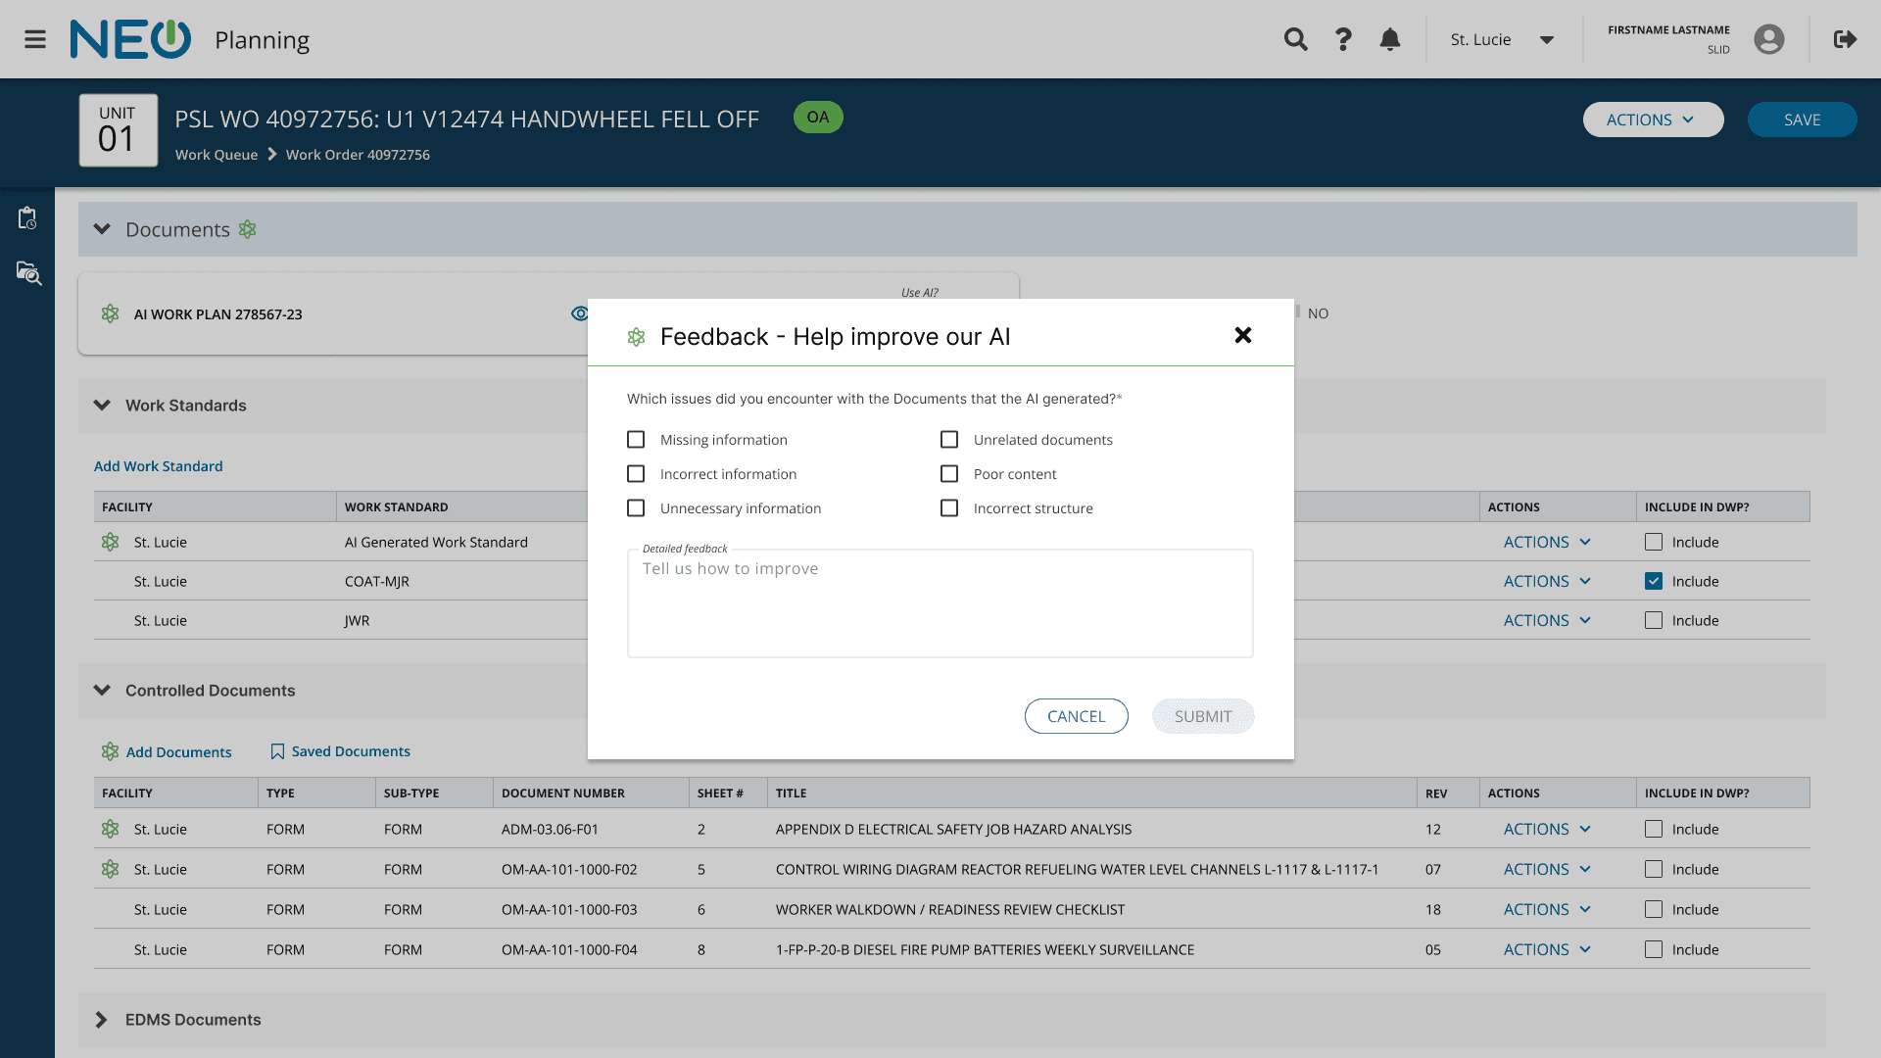Image resolution: width=1881 pixels, height=1058 pixels.
Task: Open document search sidebar icon
Action: tap(28, 273)
